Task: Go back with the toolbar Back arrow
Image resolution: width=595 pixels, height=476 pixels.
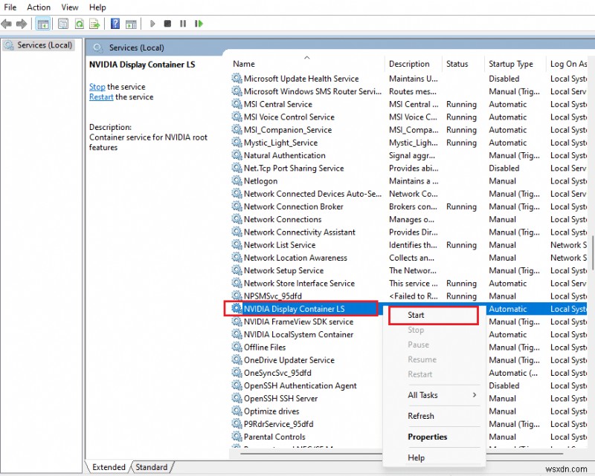Action: 7,24
